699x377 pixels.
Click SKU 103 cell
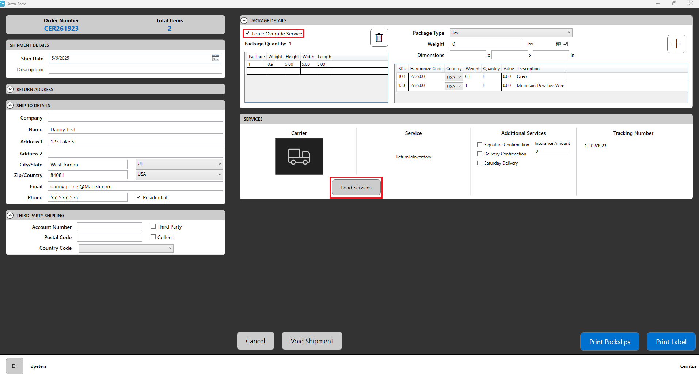(402, 76)
